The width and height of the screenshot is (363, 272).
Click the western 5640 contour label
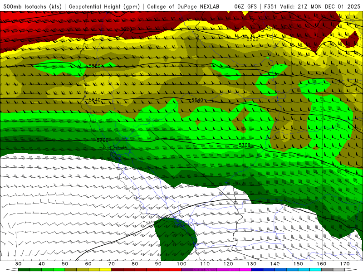(x=95, y=100)
